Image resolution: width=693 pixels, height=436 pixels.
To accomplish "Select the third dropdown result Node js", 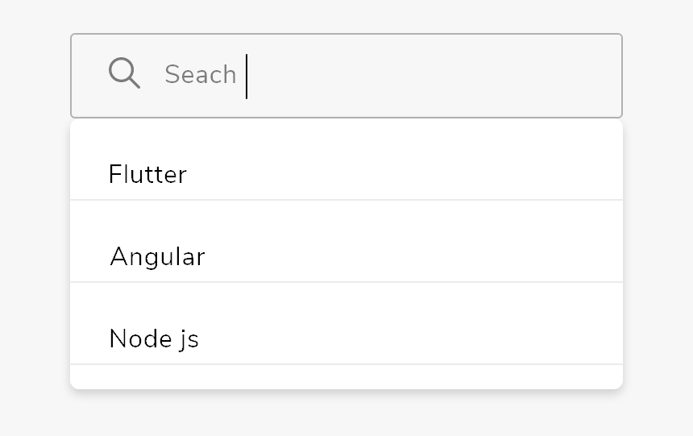I will 346,323.
